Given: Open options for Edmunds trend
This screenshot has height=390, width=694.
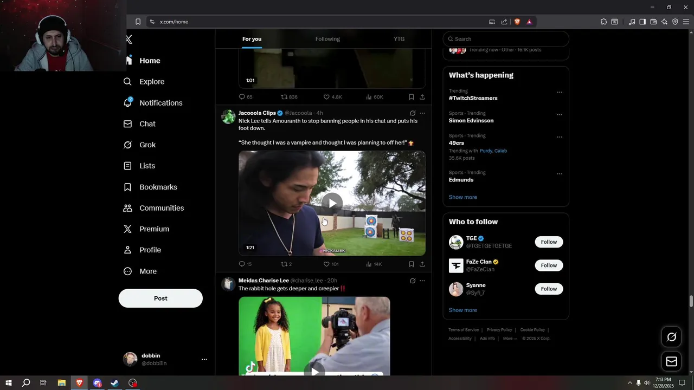Looking at the screenshot, I should (560, 173).
